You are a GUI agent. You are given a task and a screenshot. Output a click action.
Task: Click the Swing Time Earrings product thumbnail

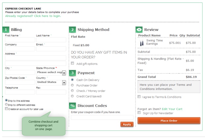click(142, 43)
